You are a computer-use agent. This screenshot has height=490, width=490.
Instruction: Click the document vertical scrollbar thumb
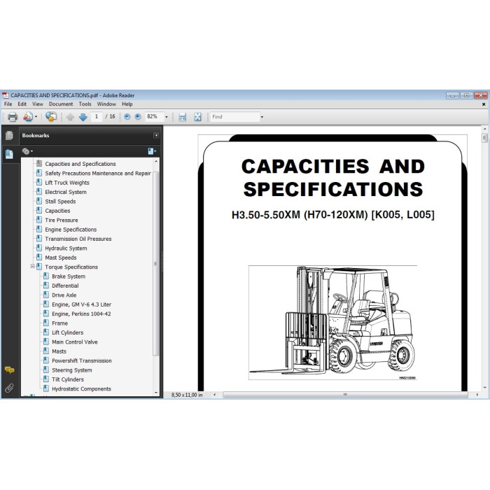point(484,137)
